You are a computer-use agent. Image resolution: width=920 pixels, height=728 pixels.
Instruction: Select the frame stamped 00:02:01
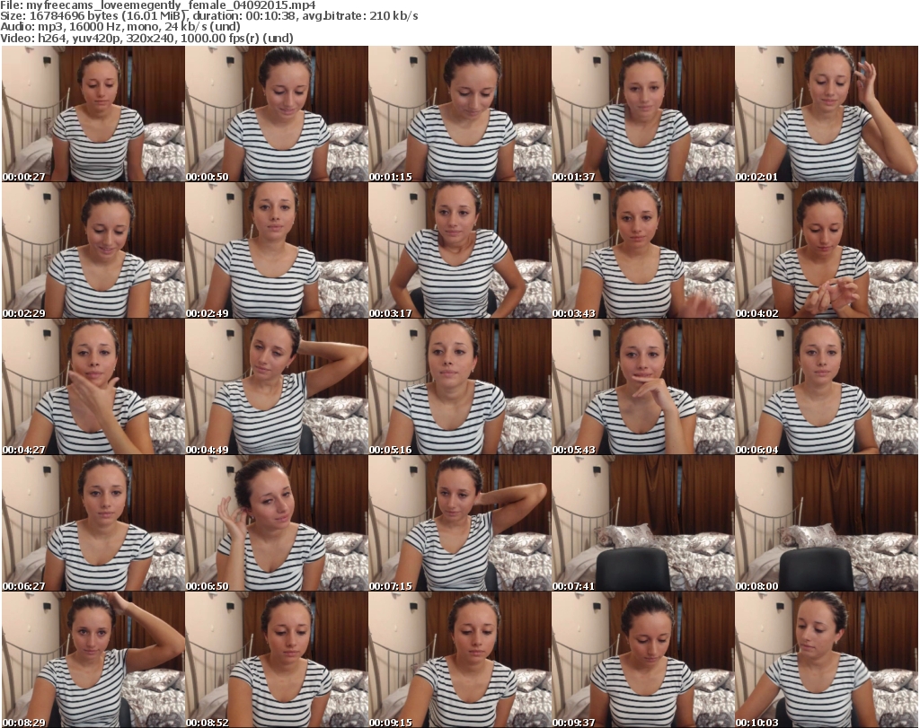tap(827, 114)
